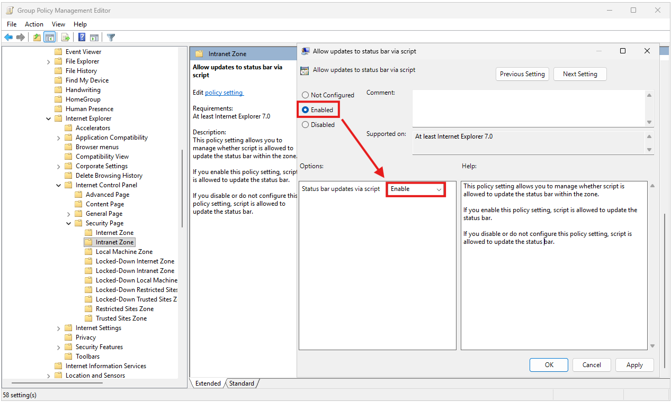Click Intranet Zone header folder icon
This screenshot has height=402, width=671.
pyautogui.click(x=199, y=54)
